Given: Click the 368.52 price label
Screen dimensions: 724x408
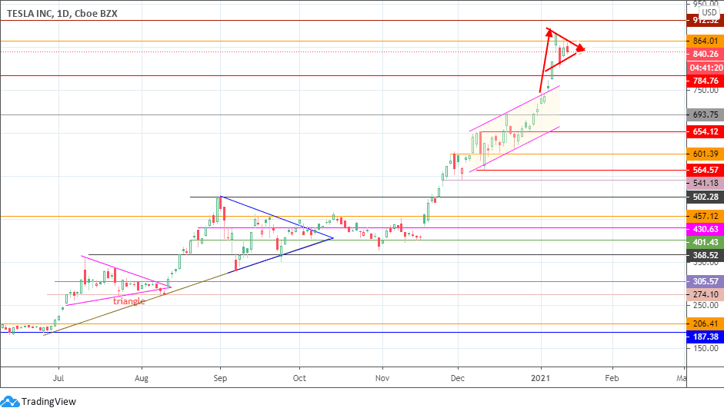Looking at the screenshot, I should tap(705, 255).
